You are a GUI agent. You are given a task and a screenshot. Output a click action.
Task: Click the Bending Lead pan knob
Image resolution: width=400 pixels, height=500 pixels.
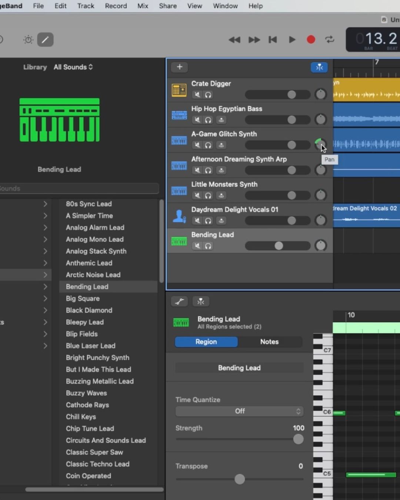[x=321, y=246]
